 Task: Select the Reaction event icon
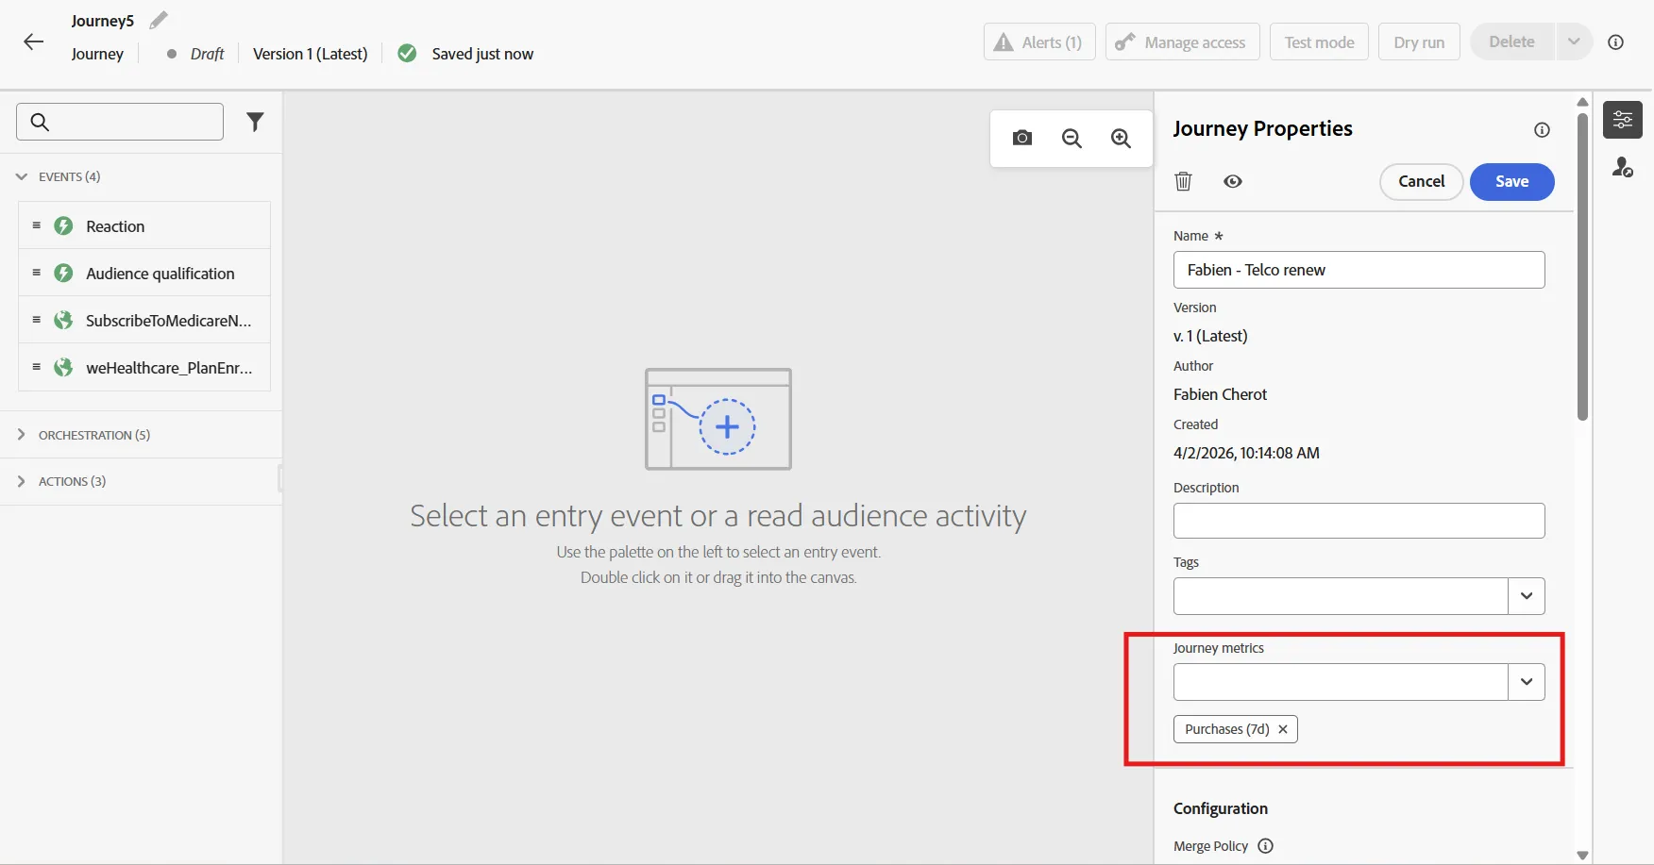click(63, 225)
